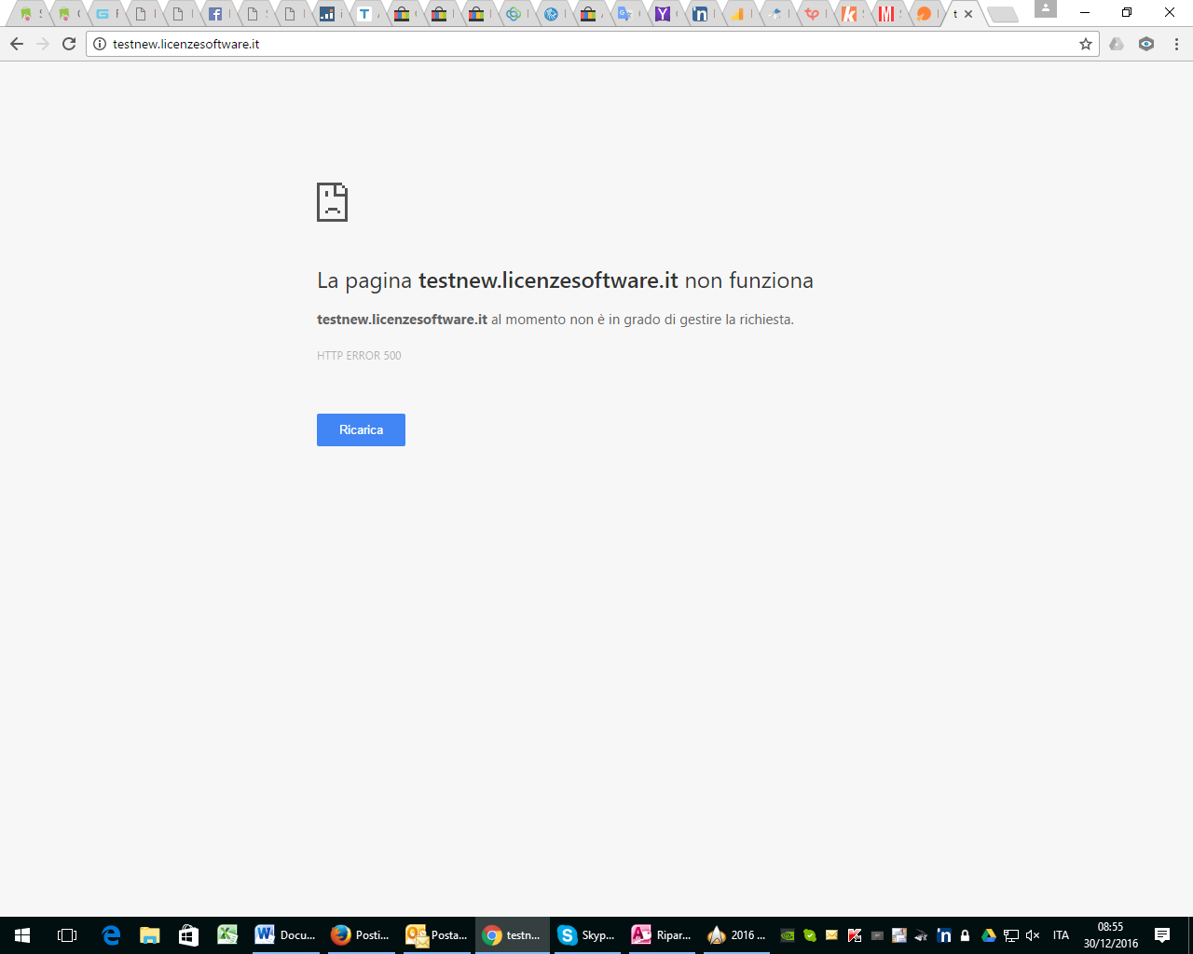
Task: Launch Microsoft Edge from the taskbar
Action: (111, 935)
